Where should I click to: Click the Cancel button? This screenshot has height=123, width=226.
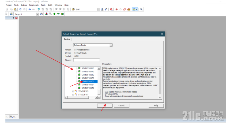pyautogui.click(x=121, y=105)
